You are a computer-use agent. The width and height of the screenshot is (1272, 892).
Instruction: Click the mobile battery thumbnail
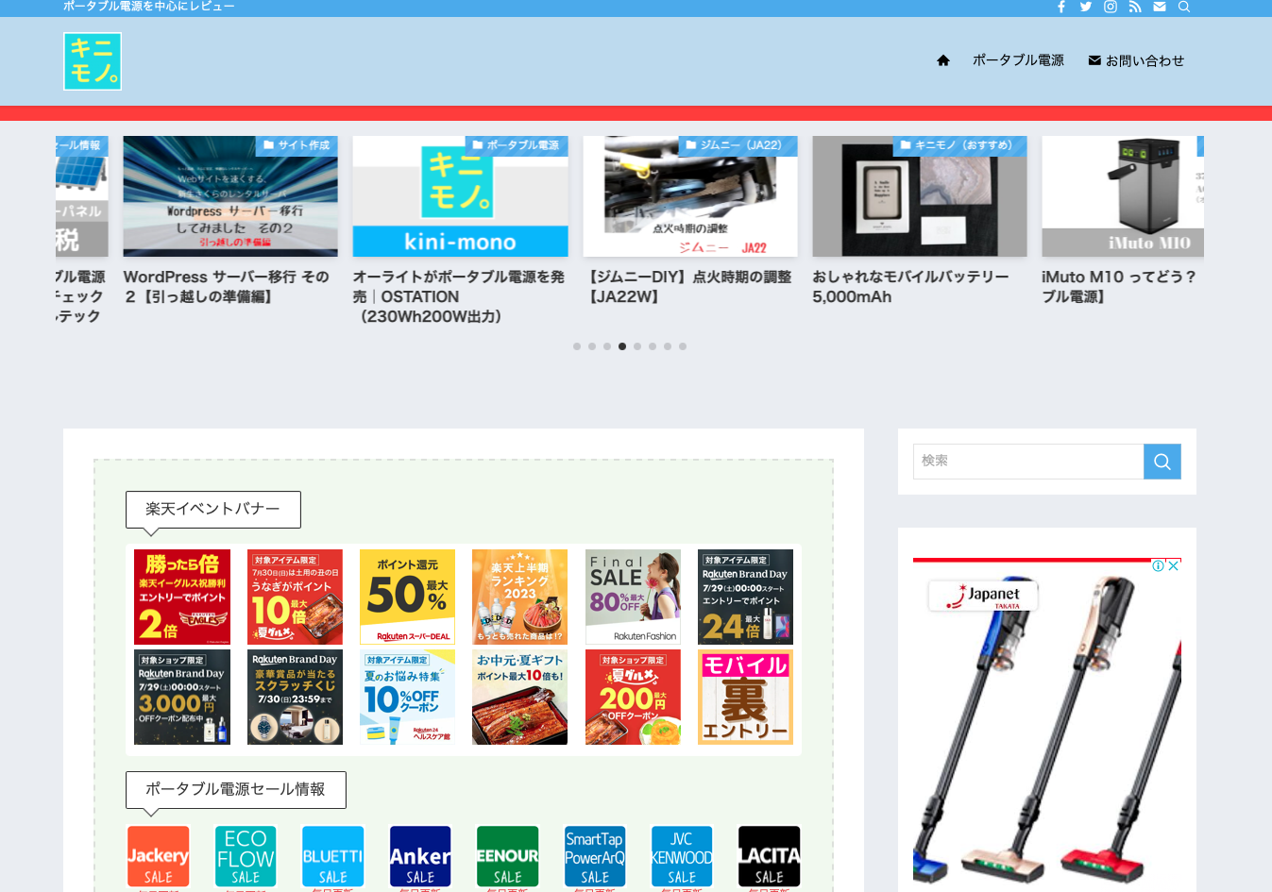pyautogui.click(x=920, y=196)
